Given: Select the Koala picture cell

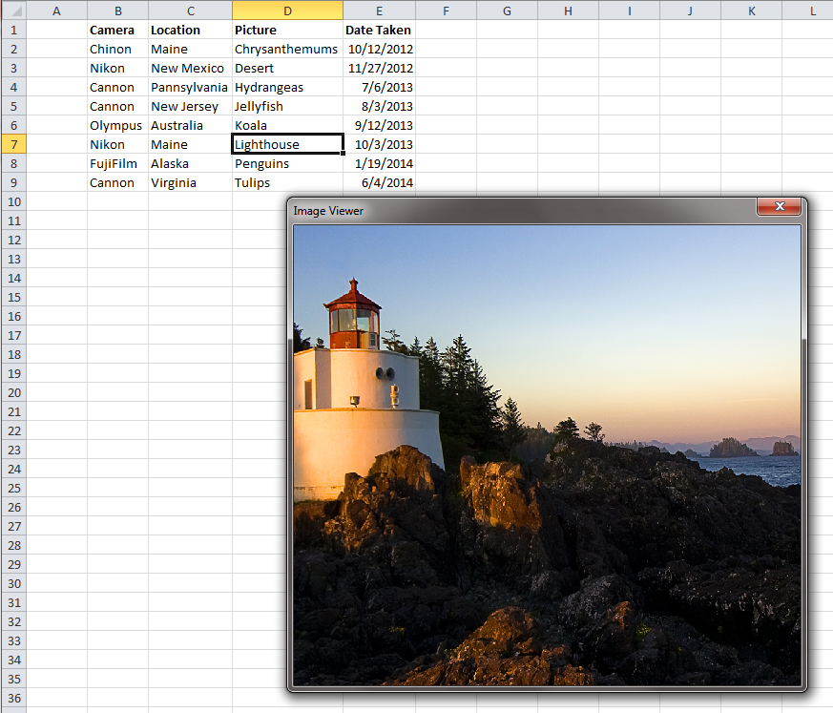Looking at the screenshot, I should pyautogui.click(x=287, y=125).
